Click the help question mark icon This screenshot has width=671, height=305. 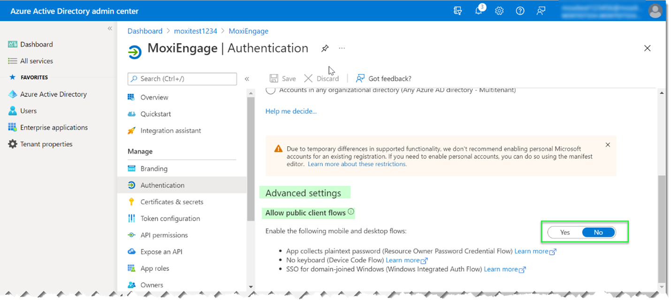pyautogui.click(x=520, y=11)
